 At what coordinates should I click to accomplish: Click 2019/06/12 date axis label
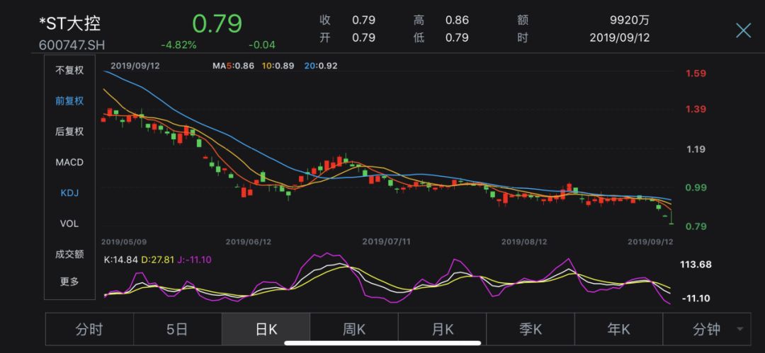[249, 241]
